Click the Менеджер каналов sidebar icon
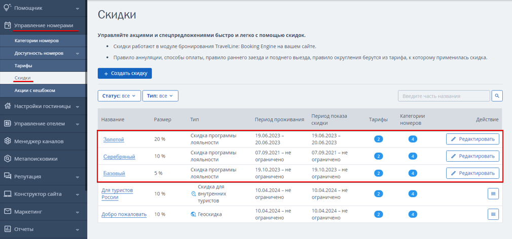 coord(8,141)
